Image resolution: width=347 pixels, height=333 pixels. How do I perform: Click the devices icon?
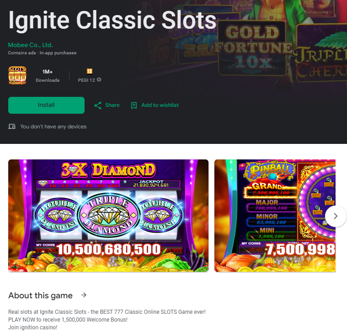click(x=12, y=127)
